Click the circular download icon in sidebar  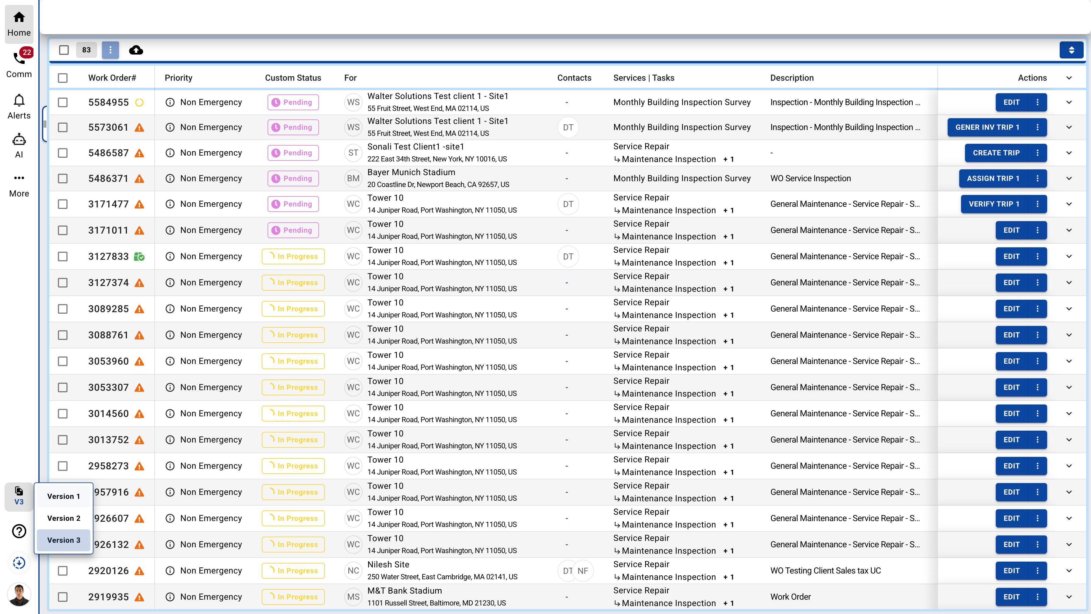point(19,563)
